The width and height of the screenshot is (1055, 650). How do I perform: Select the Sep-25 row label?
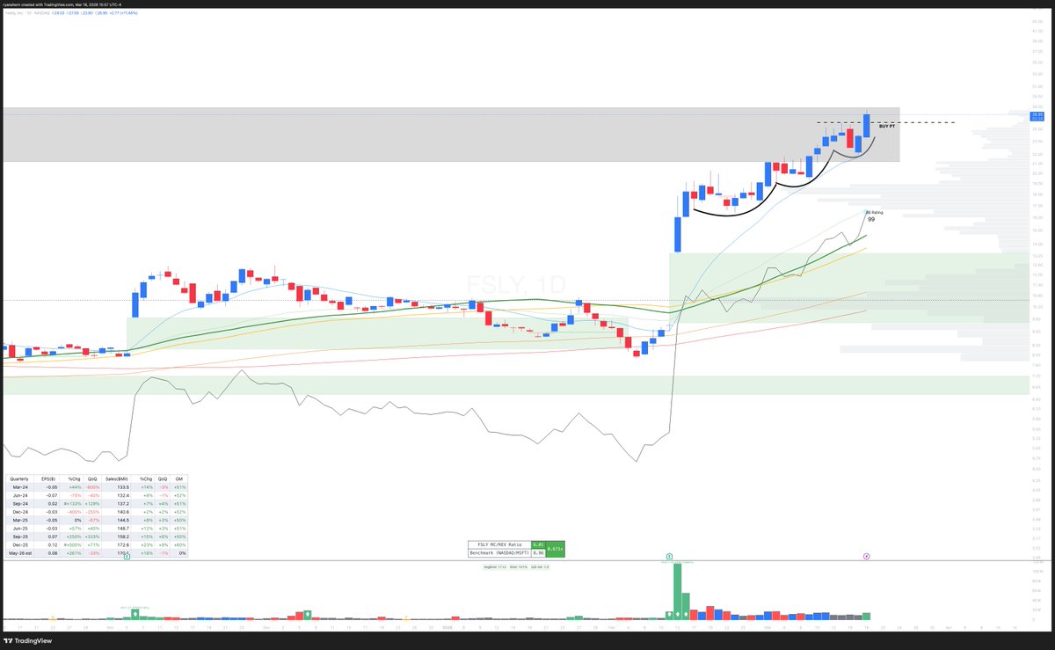[x=20, y=537]
